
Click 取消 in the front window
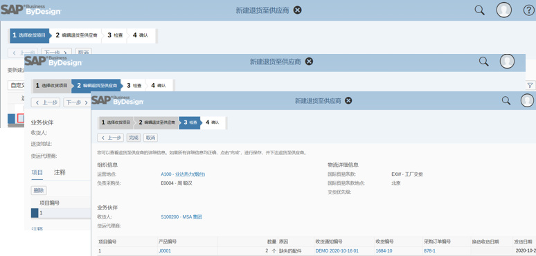point(150,138)
